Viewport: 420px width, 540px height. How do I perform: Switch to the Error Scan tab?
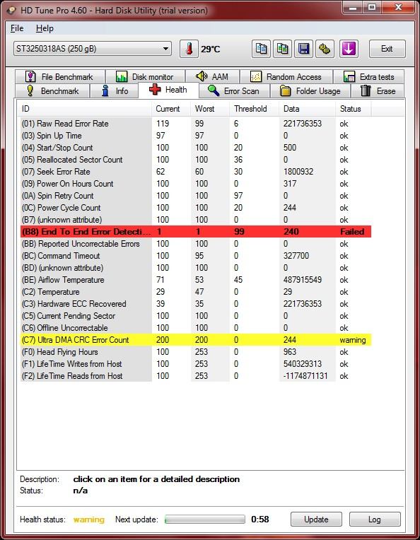[x=234, y=91]
